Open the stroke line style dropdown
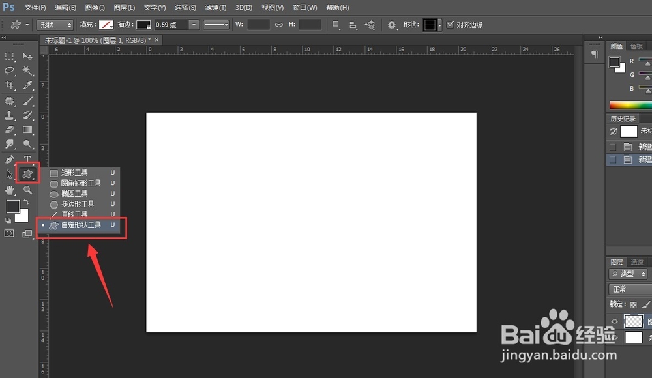 tap(216, 25)
